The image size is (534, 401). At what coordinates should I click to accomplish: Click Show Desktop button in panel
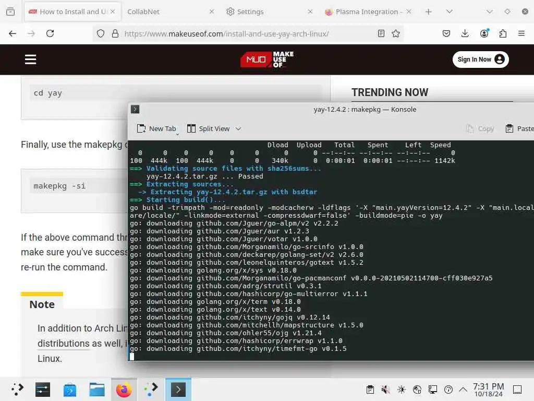pos(517,390)
